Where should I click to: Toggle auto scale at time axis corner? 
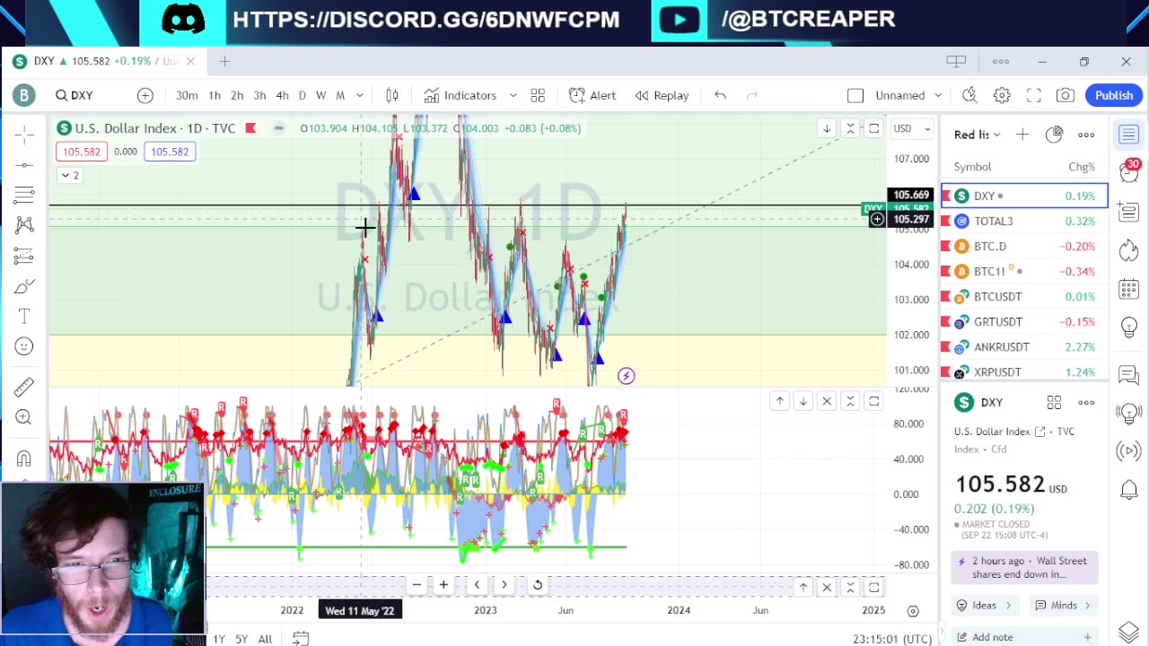tap(913, 611)
